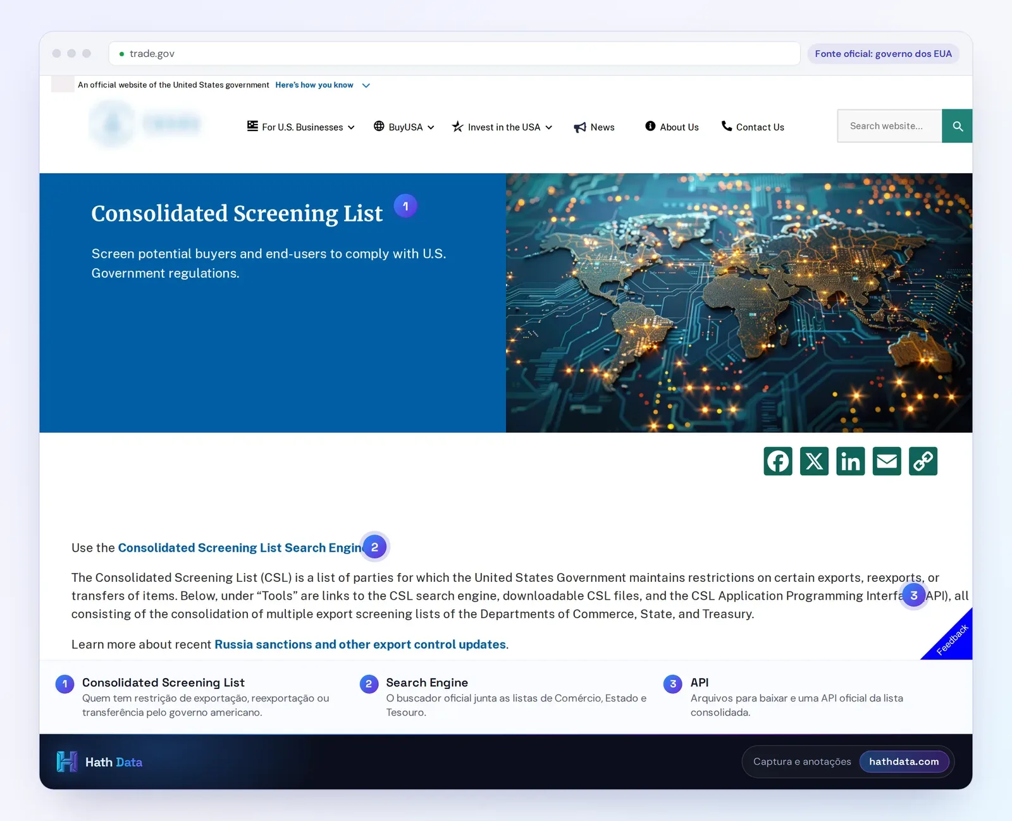Expand the Invest in the USA menu
The width and height of the screenshot is (1012, 821).
502,127
